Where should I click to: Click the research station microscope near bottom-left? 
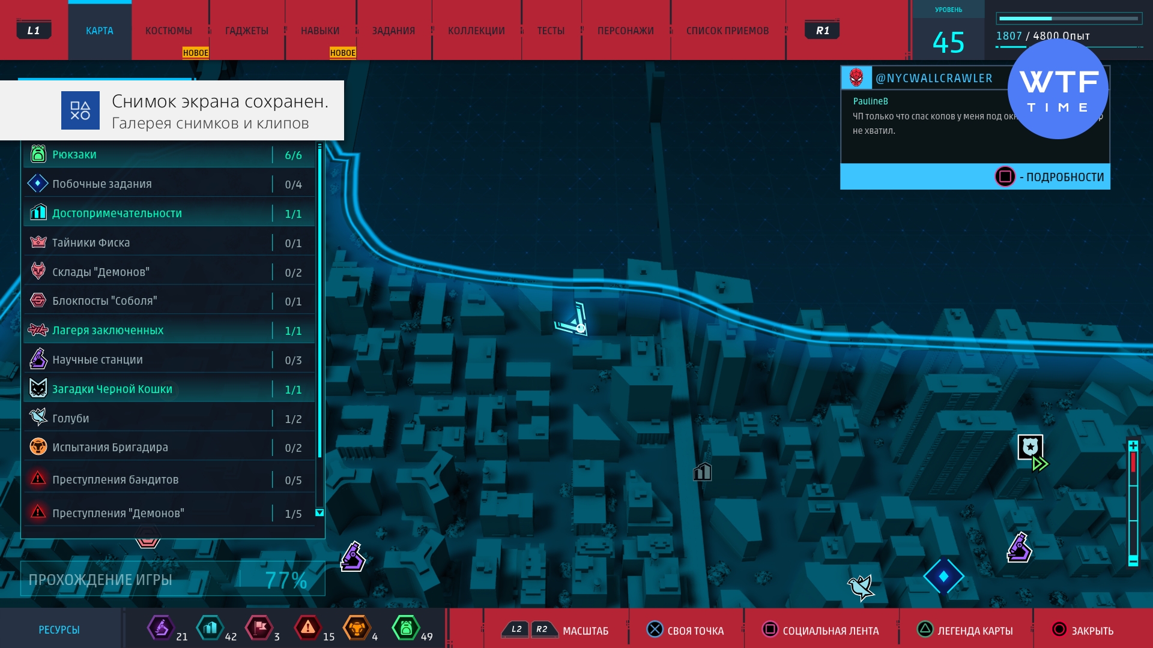pos(353,557)
